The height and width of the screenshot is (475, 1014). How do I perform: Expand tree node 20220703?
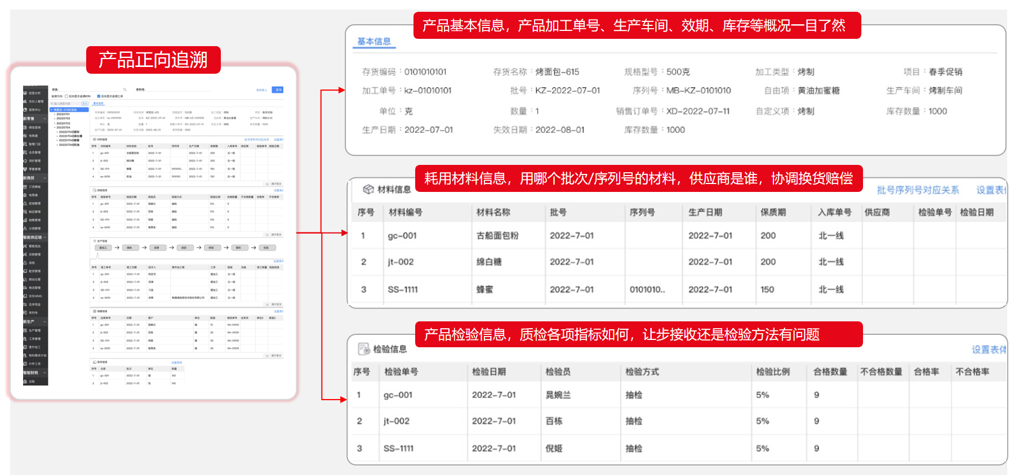click(x=55, y=123)
